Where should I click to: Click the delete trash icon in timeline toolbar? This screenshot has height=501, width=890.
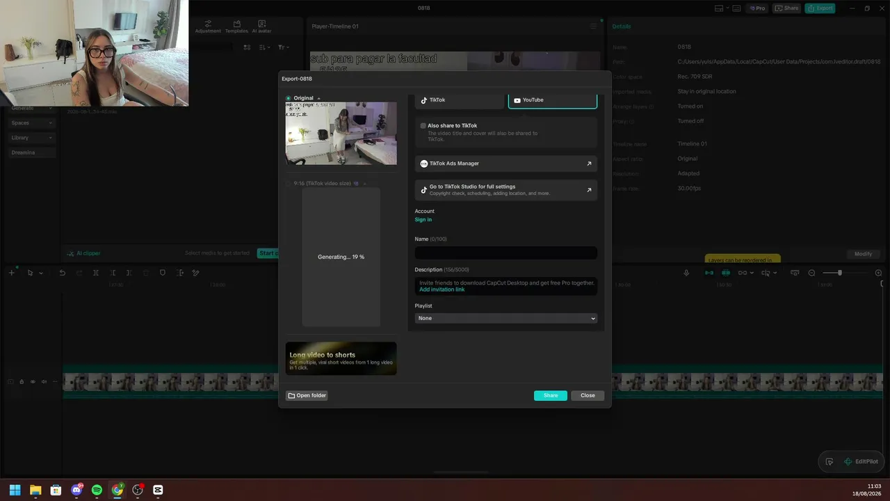click(146, 273)
